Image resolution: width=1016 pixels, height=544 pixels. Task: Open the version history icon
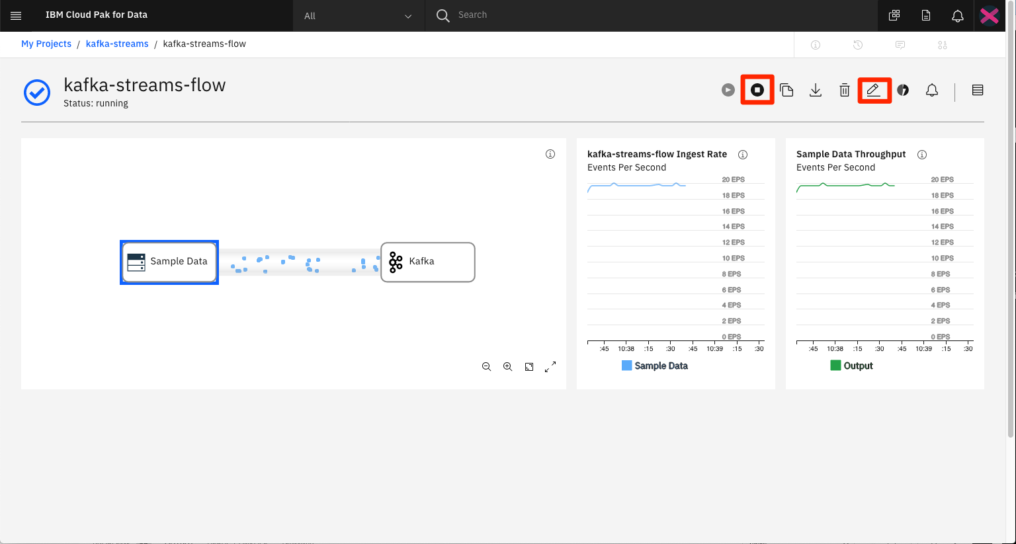[x=858, y=45]
